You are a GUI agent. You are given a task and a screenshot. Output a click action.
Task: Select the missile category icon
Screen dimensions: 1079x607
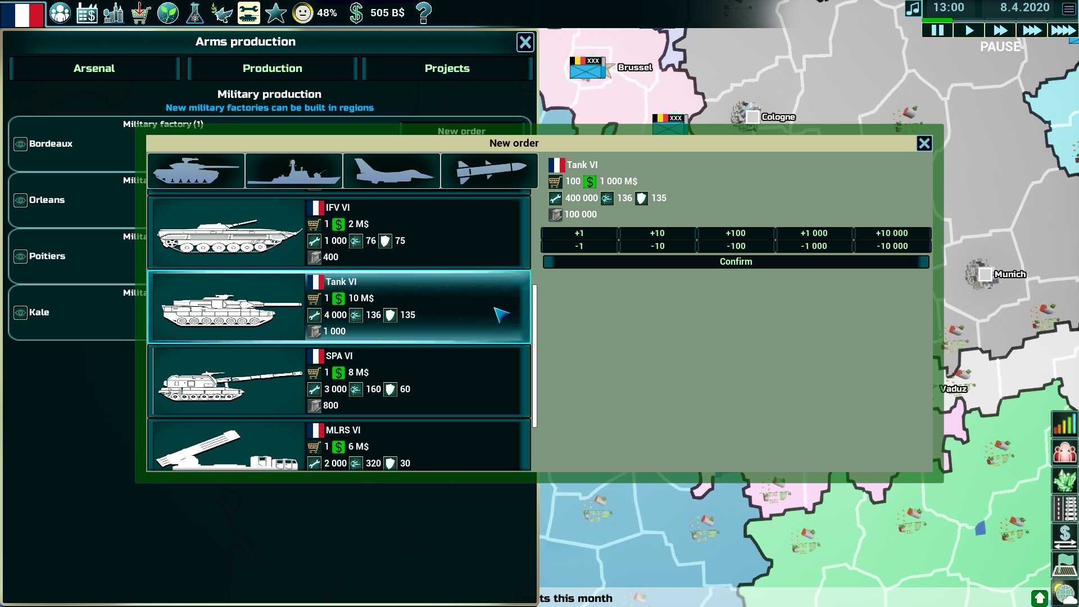click(489, 171)
